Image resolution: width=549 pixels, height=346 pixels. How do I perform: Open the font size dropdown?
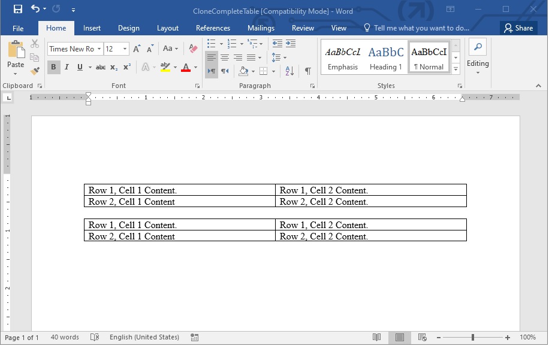coord(124,48)
